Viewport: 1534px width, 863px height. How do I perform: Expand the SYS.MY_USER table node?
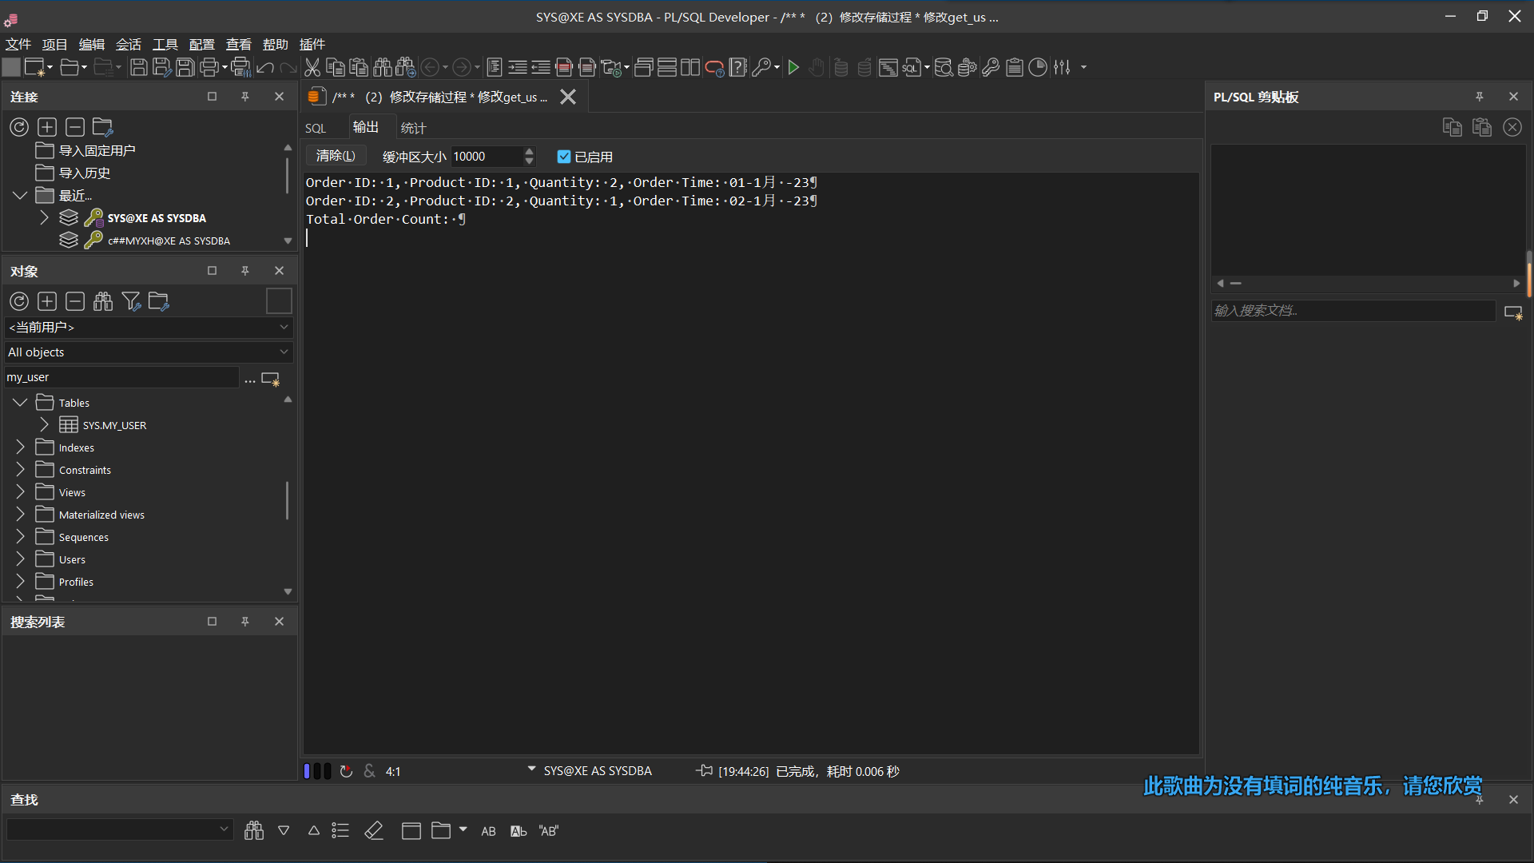click(44, 425)
